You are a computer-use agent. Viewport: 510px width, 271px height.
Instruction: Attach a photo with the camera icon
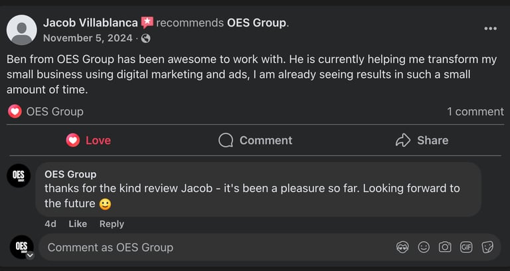[x=445, y=247]
